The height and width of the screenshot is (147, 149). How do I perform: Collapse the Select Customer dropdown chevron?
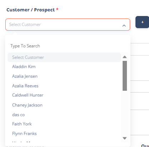coord(124,25)
